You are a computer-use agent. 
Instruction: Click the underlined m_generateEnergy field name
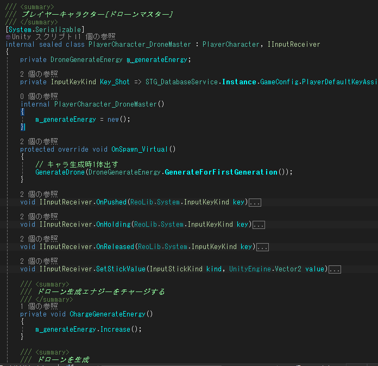(x=157, y=60)
